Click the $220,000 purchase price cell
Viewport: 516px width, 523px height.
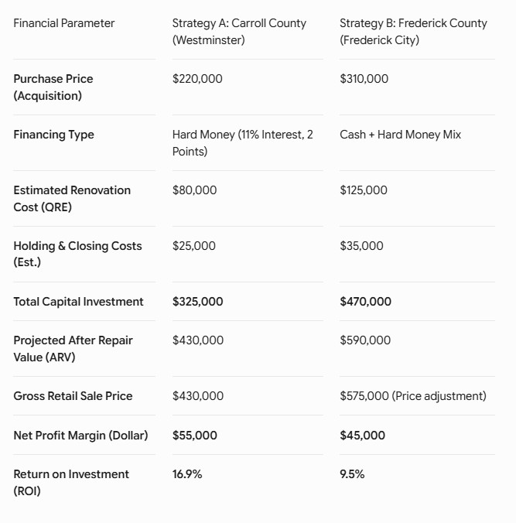point(197,79)
